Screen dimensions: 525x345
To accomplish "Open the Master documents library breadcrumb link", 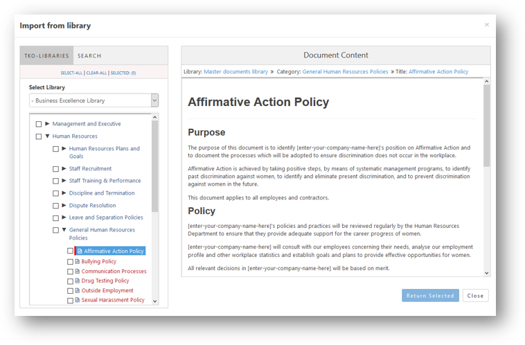I will click(235, 71).
